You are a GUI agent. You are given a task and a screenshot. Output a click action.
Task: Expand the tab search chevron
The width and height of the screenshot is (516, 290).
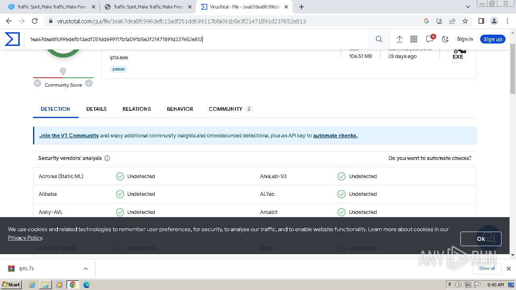[x=468, y=7]
